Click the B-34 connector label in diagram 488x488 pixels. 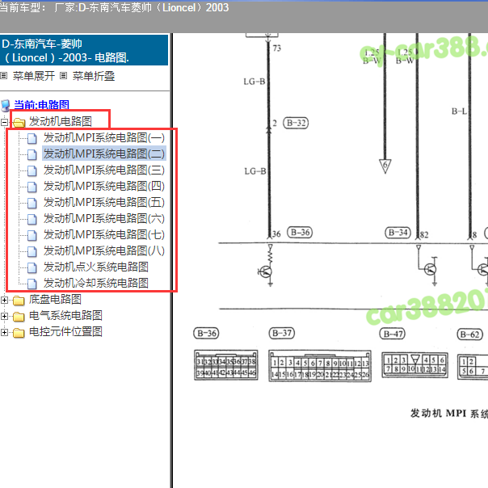click(x=398, y=233)
